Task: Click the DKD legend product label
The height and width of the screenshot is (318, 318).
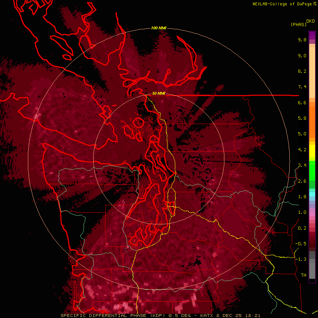Action: [311, 21]
